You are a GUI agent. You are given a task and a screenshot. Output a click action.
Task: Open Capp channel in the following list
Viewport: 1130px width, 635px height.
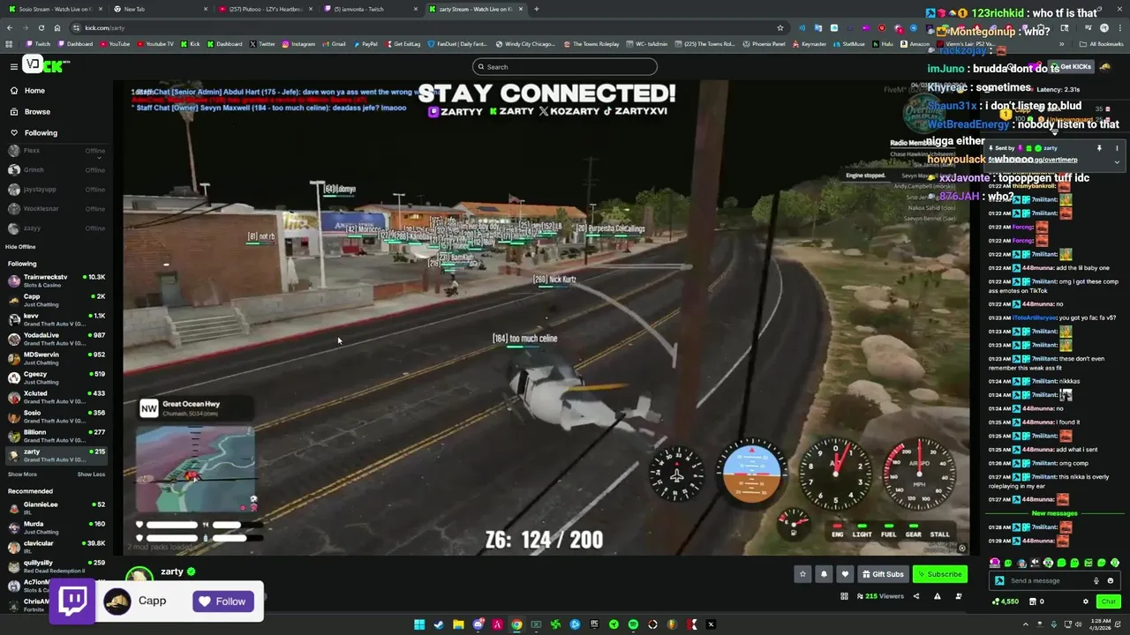point(55,301)
